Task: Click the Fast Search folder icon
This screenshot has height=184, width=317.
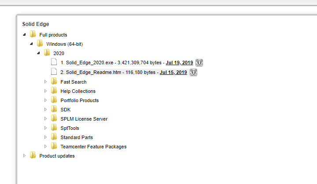Action: coord(54,81)
